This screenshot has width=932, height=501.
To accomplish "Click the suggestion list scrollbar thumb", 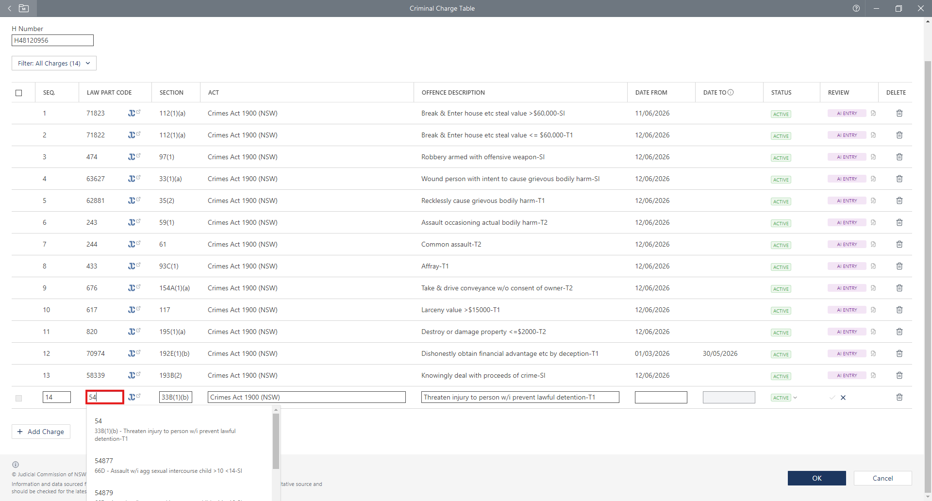I will tap(276, 441).
